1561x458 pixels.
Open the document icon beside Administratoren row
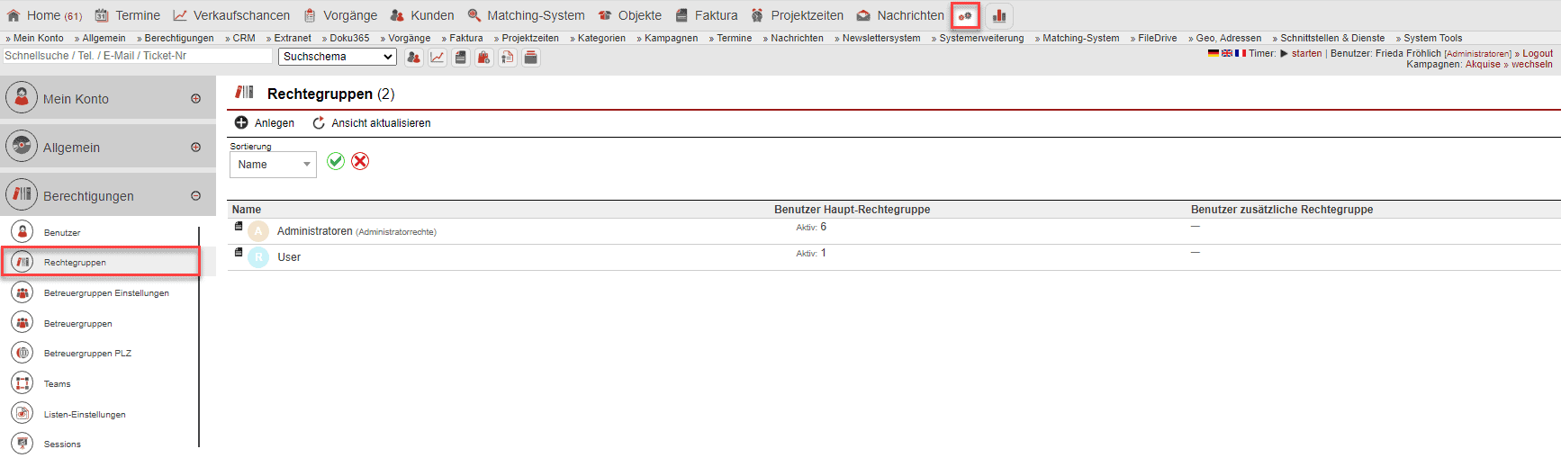click(239, 227)
